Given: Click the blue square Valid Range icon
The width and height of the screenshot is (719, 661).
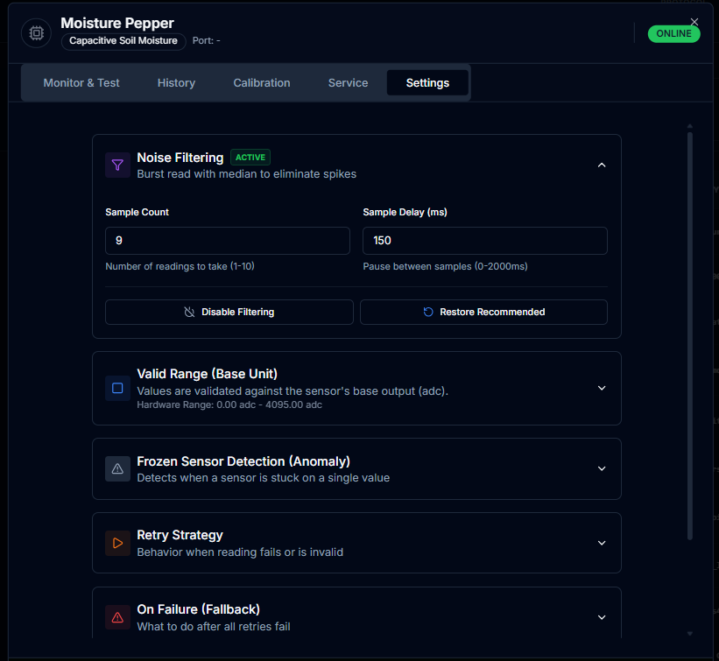Looking at the screenshot, I should click(117, 388).
